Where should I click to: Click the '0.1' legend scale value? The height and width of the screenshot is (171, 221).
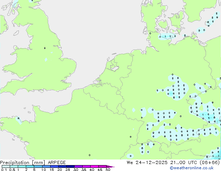click(x=4, y=170)
